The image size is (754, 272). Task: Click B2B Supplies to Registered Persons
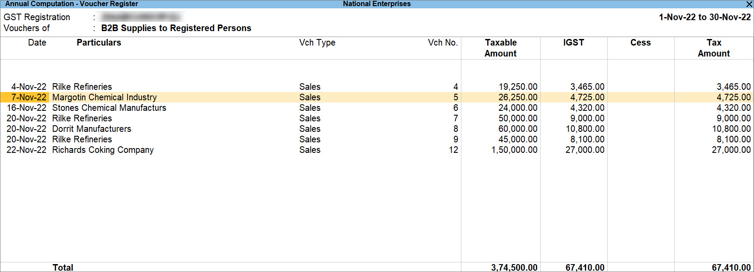(176, 28)
